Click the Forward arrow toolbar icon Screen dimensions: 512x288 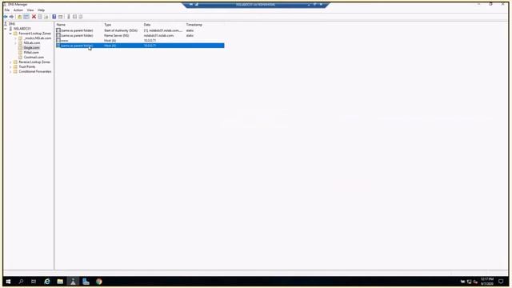(11, 17)
